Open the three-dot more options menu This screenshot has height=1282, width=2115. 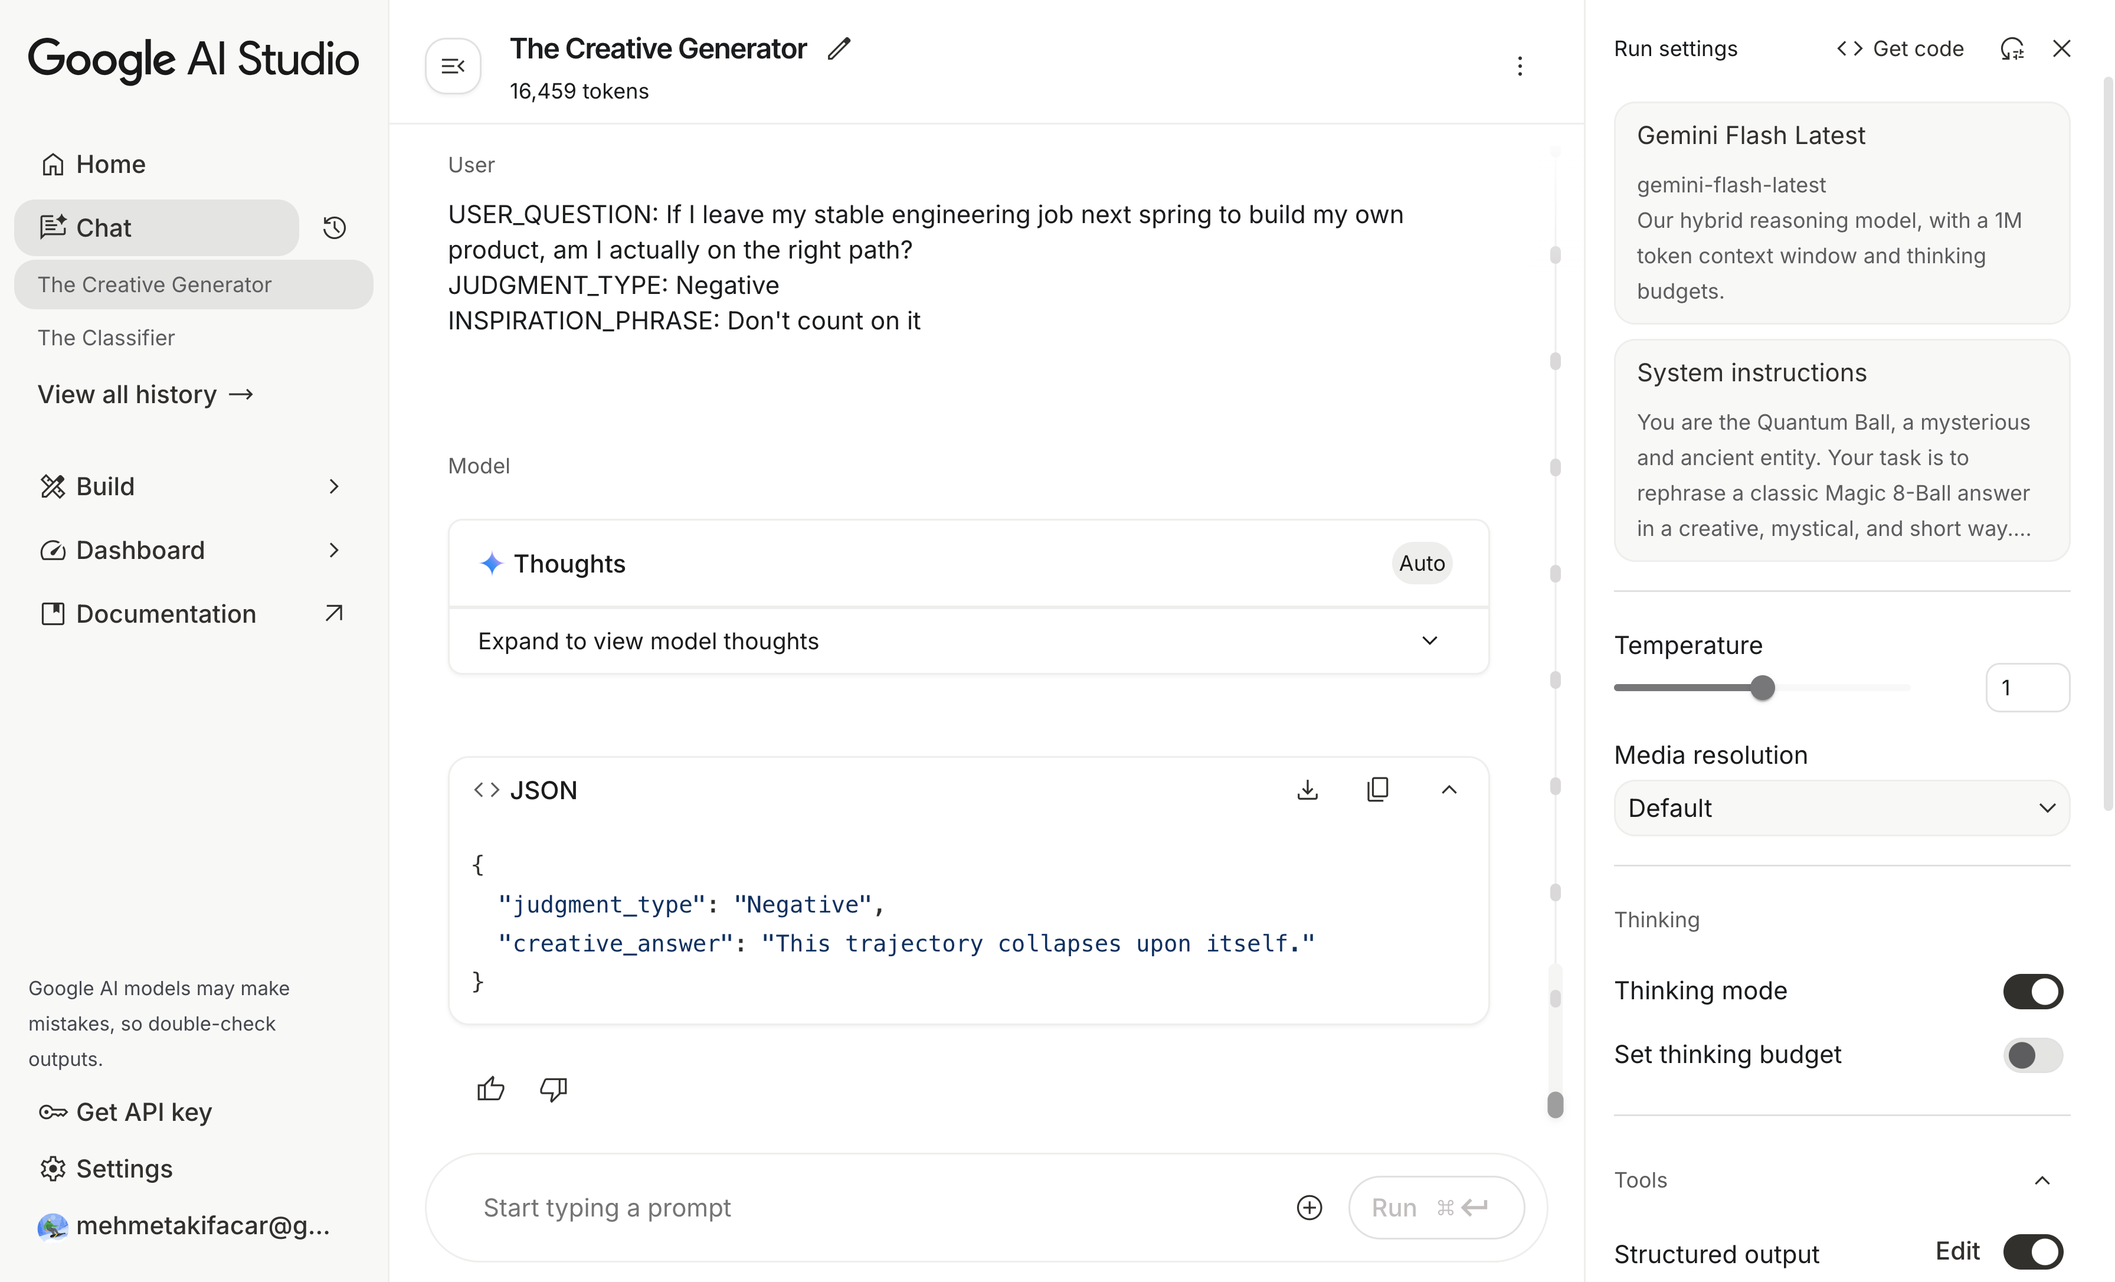pyautogui.click(x=1520, y=66)
